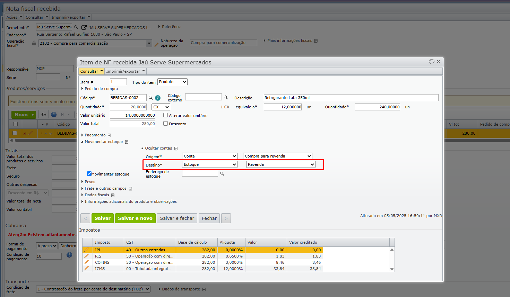This screenshot has width=510, height=297.
Task: Edit the COFINS tax with pencil icon
Action: pos(87,262)
